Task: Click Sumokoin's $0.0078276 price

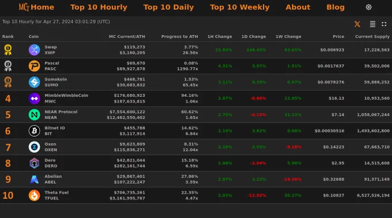Action: [x=331, y=82]
